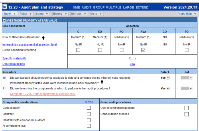Open the Refresh menu
This screenshot has height=131, width=199.
(x=79, y=14)
